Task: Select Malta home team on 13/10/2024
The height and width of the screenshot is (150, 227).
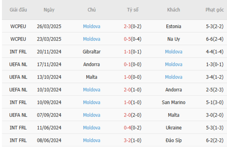Action: click(x=92, y=77)
